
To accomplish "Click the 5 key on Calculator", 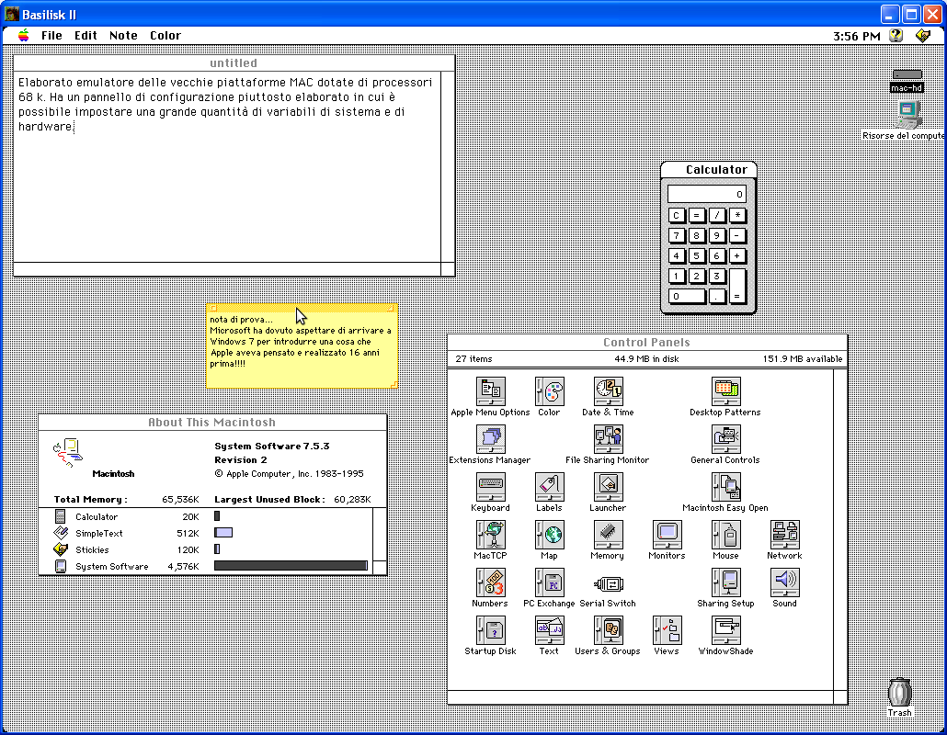I will click(x=696, y=255).
